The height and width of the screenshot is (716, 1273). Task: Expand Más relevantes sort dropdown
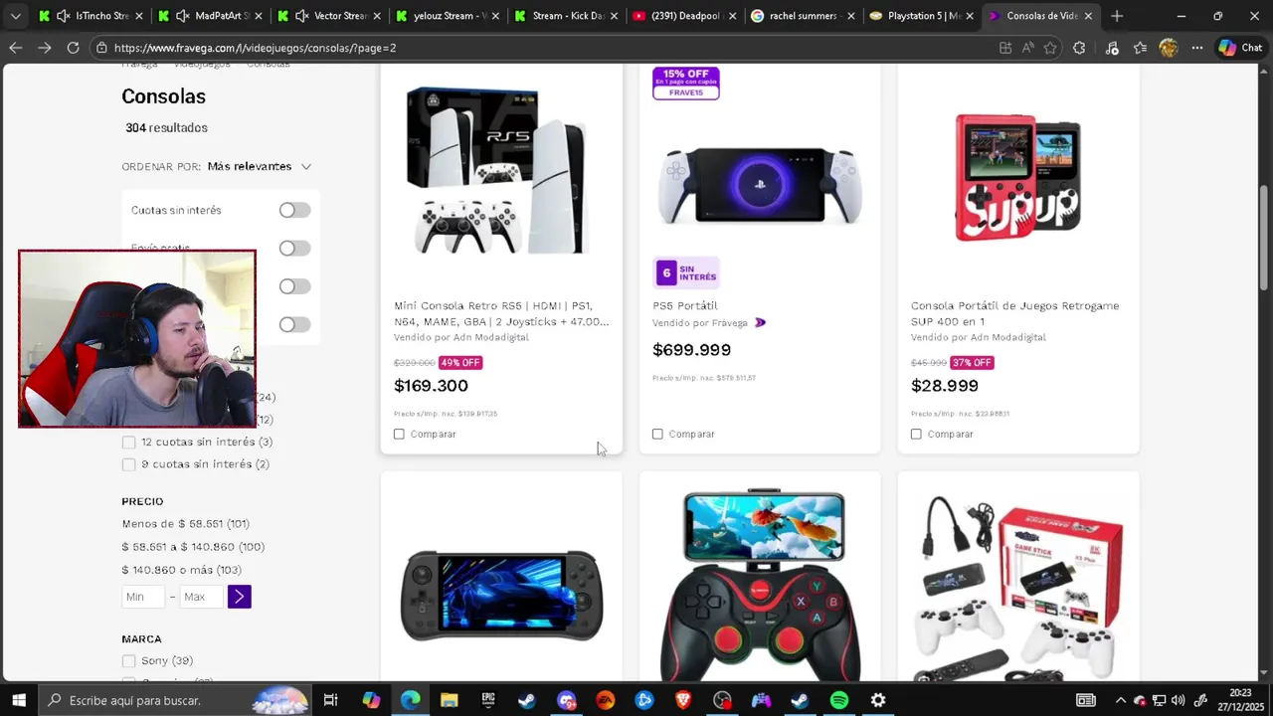[260, 166]
